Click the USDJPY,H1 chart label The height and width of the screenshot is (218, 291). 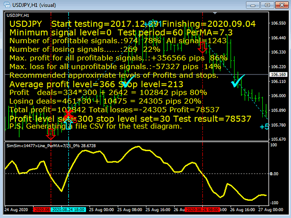(x=18, y=15)
